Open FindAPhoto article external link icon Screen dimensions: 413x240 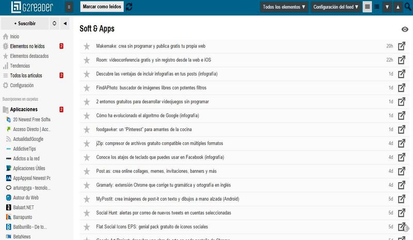point(402,88)
